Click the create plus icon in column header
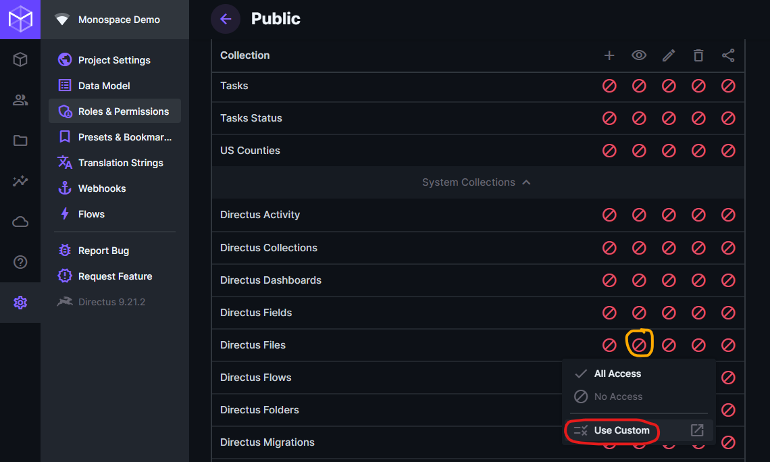 (609, 55)
